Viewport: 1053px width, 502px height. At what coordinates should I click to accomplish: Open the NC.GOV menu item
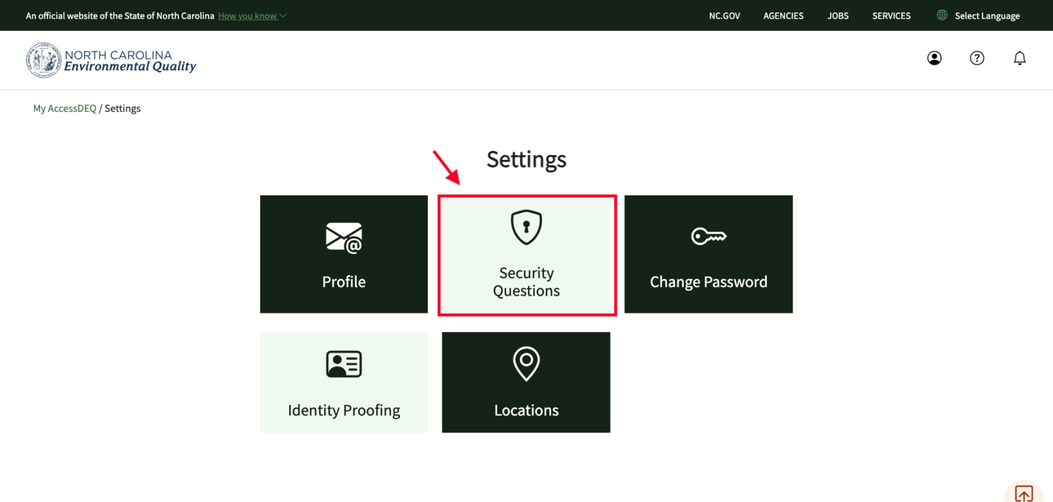(x=724, y=15)
